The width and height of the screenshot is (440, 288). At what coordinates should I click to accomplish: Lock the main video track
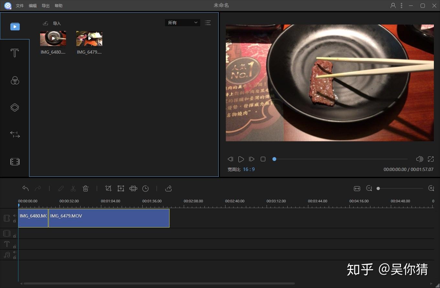tap(15, 221)
